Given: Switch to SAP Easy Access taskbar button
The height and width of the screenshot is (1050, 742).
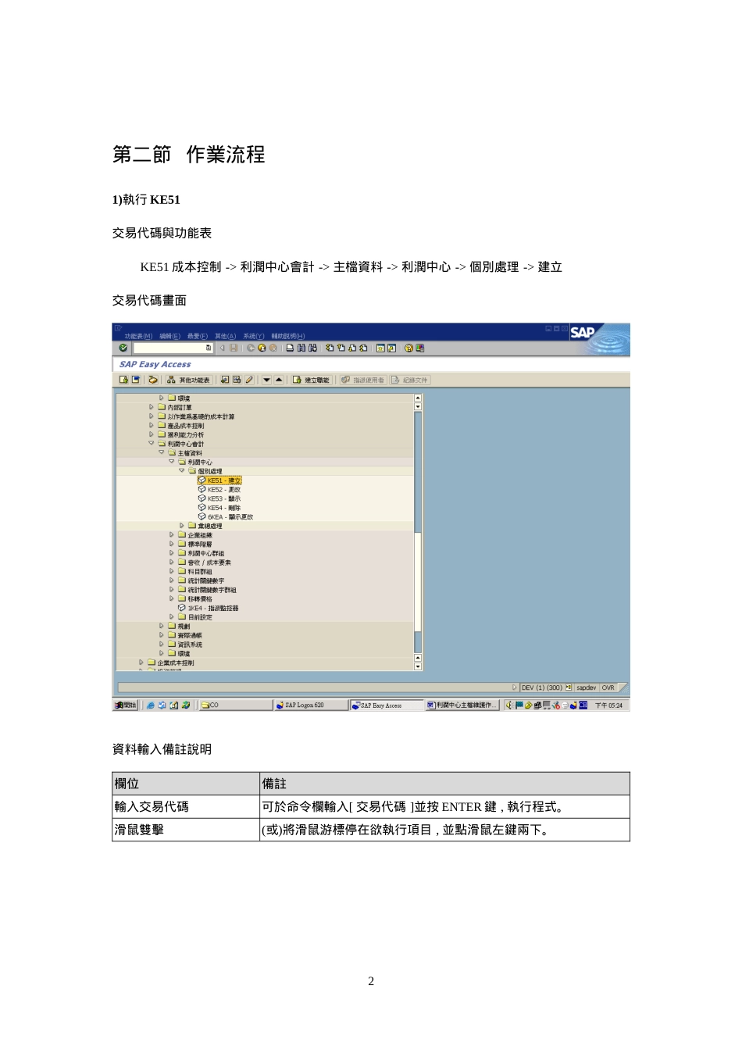Looking at the screenshot, I should [386, 705].
